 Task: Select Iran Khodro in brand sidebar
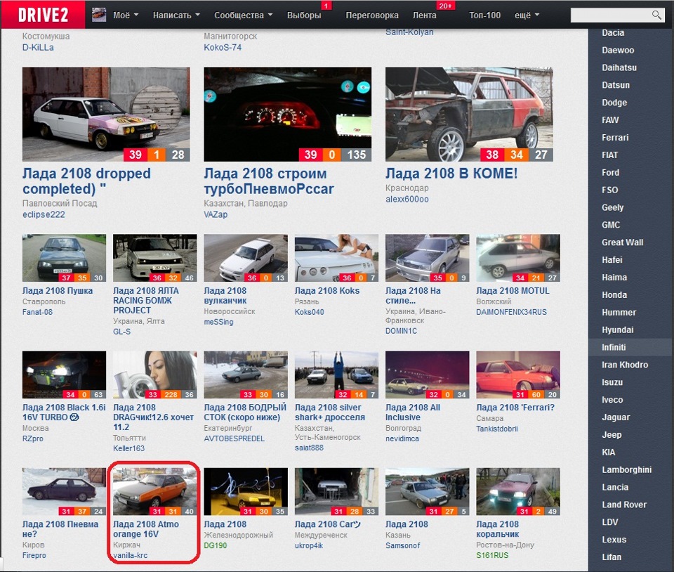tap(625, 365)
